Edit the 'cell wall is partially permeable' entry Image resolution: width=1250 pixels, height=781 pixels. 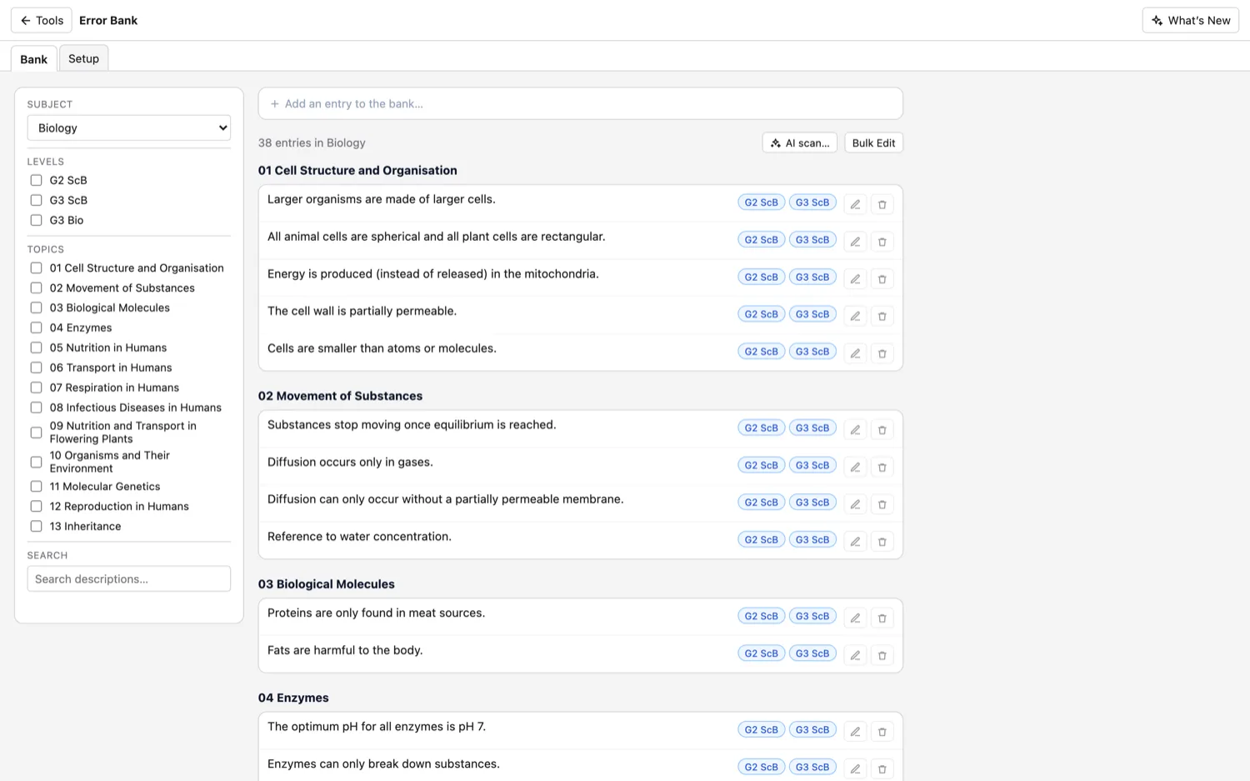pyautogui.click(x=855, y=316)
